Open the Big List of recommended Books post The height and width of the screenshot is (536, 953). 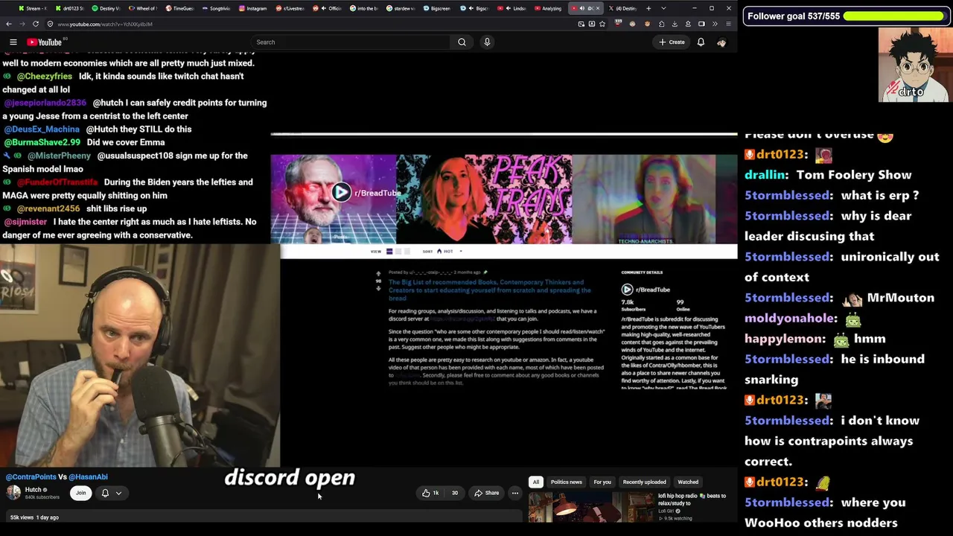point(490,290)
